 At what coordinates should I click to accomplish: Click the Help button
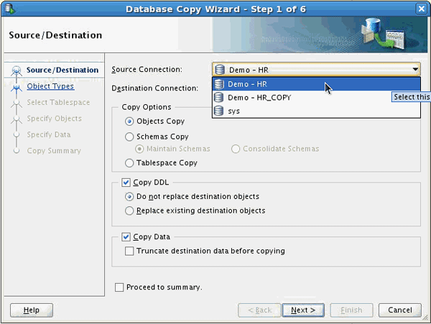click(x=32, y=310)
